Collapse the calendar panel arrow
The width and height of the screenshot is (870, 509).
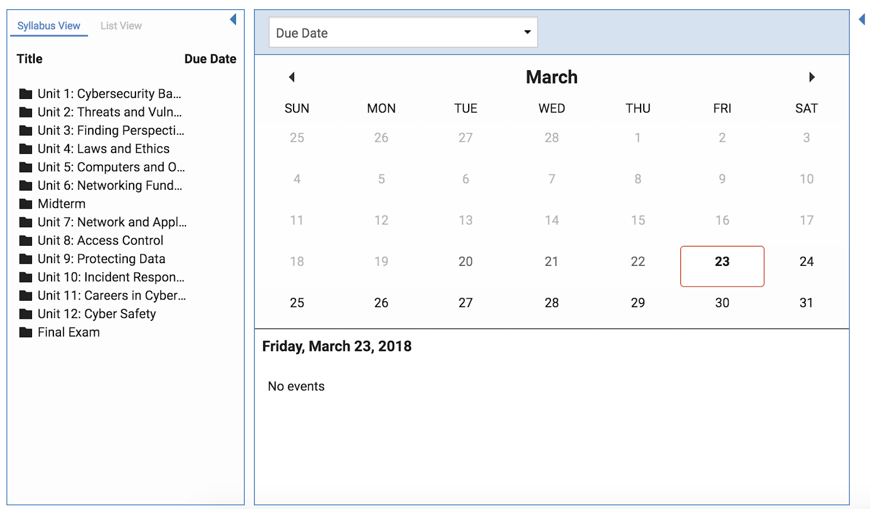[862, 20]
